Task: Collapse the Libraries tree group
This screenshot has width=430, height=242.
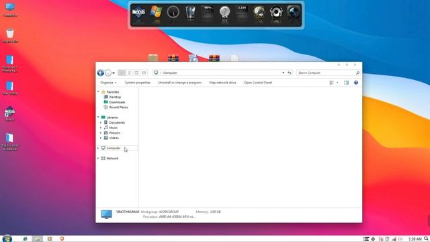Action: pos(98,117)
